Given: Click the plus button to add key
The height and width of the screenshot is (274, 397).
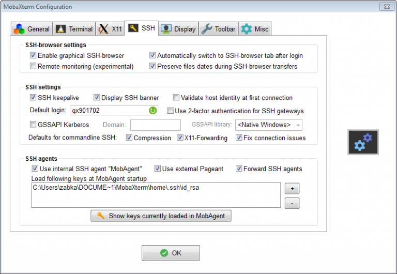Looking at the screenshot, I should pos(292,188).
